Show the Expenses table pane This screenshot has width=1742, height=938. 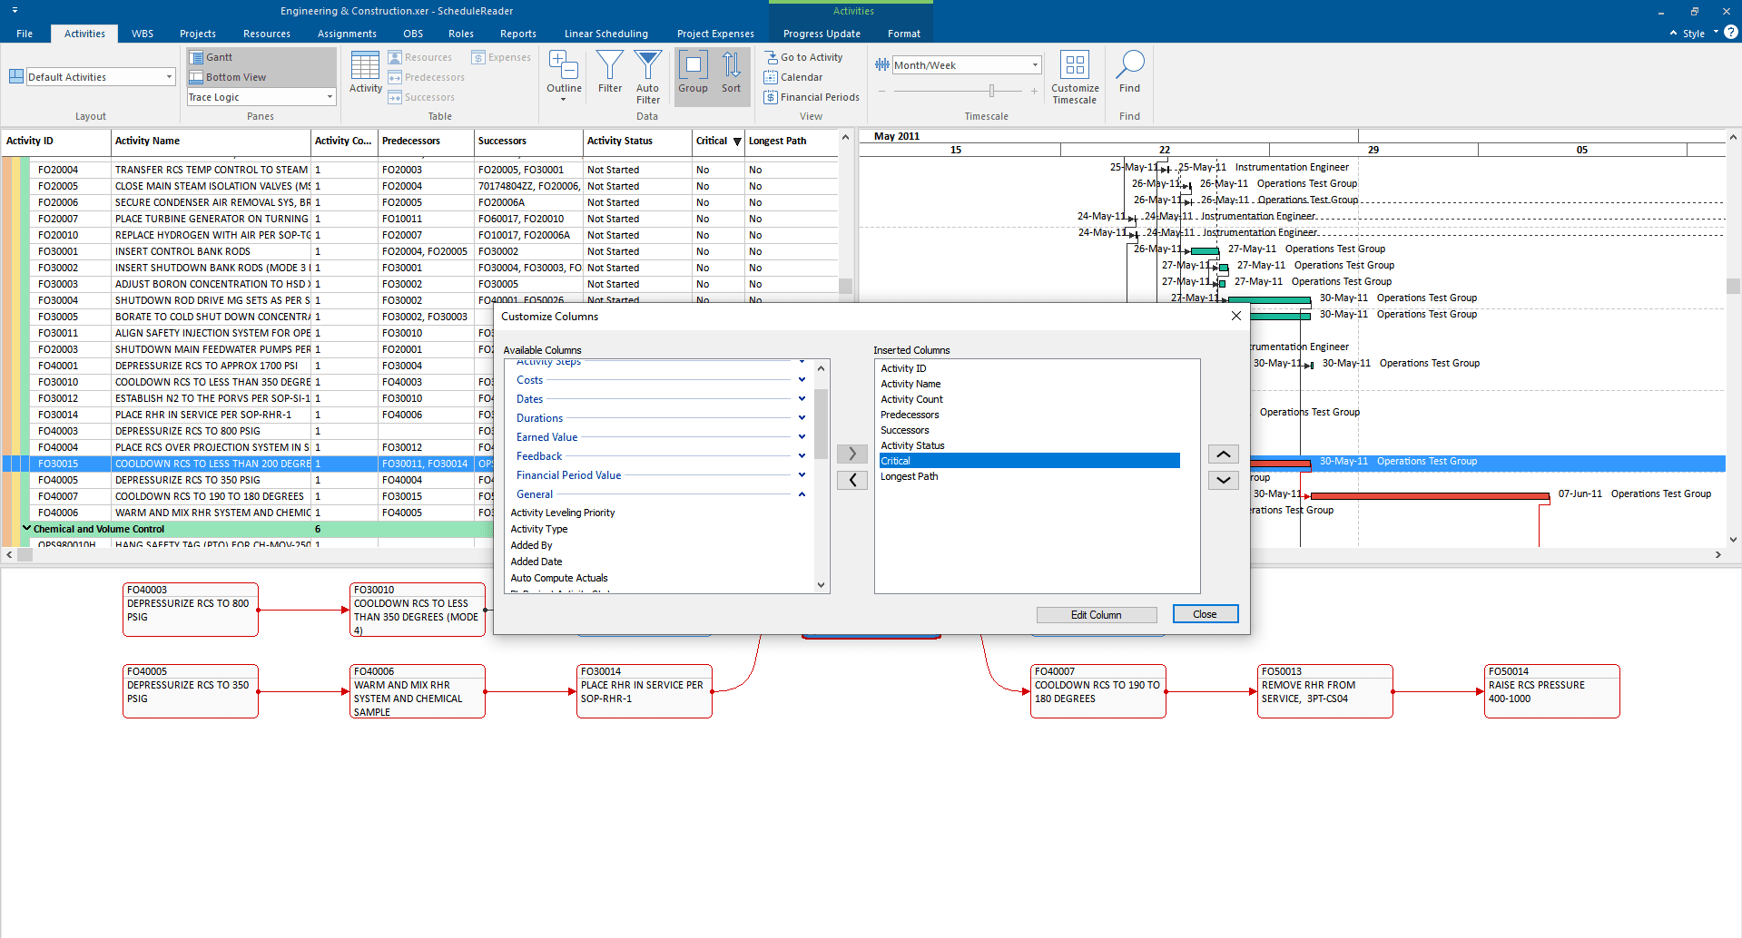pos(501,57)
